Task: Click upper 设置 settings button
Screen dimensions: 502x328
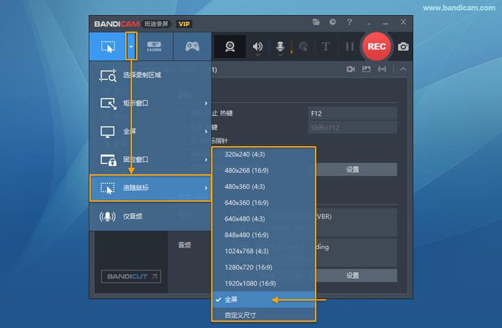Action: coord(356,169)
